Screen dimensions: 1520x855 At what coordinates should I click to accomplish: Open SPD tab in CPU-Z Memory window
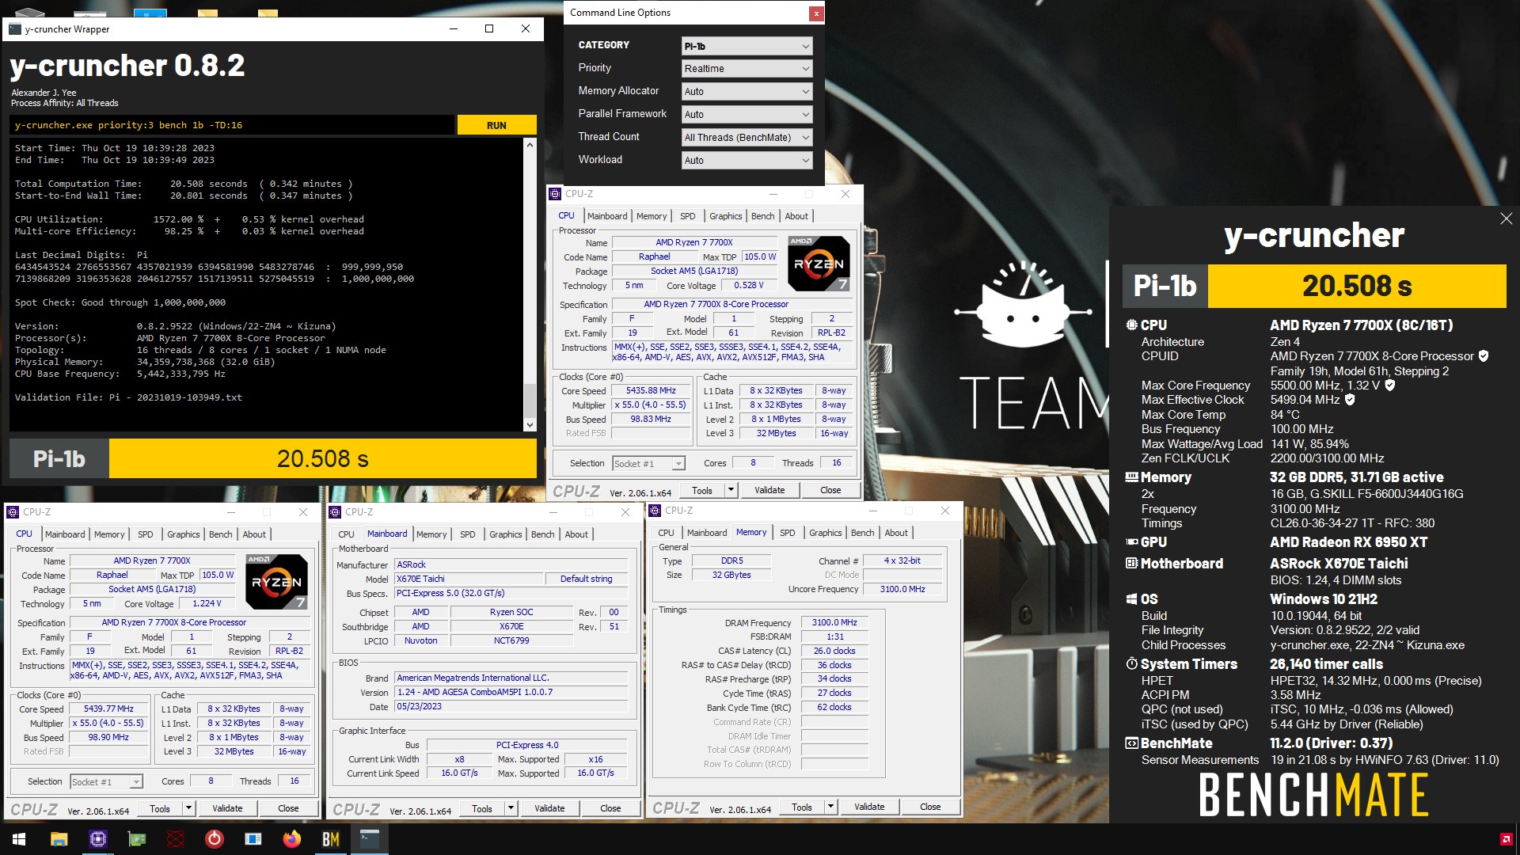coord(787,533)
